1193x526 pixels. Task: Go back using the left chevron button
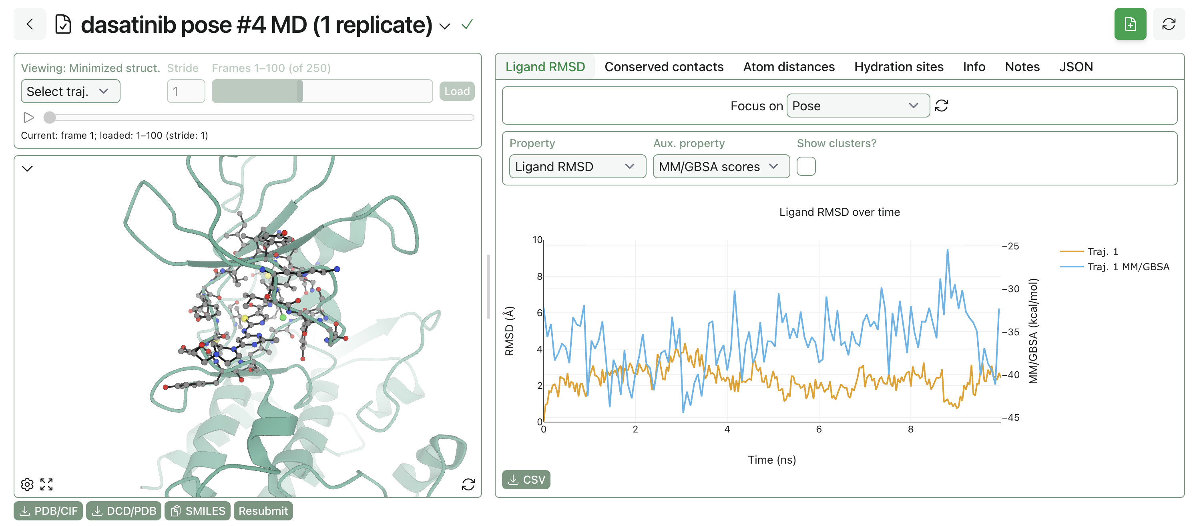[30, 24]
